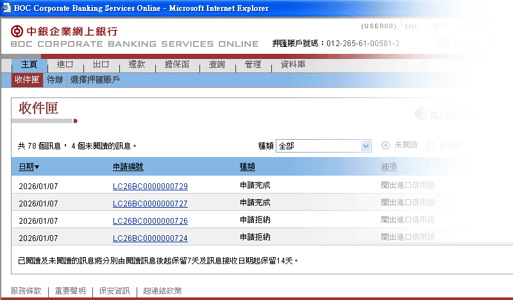Image resolution: width=513 pixels, height=300 pixels.
Task: Select the 已閱讀 radio button
Action: 431,146
